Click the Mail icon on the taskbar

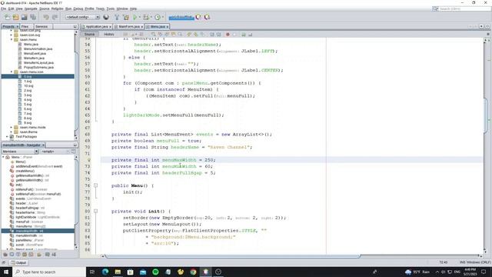click(143, 272)
